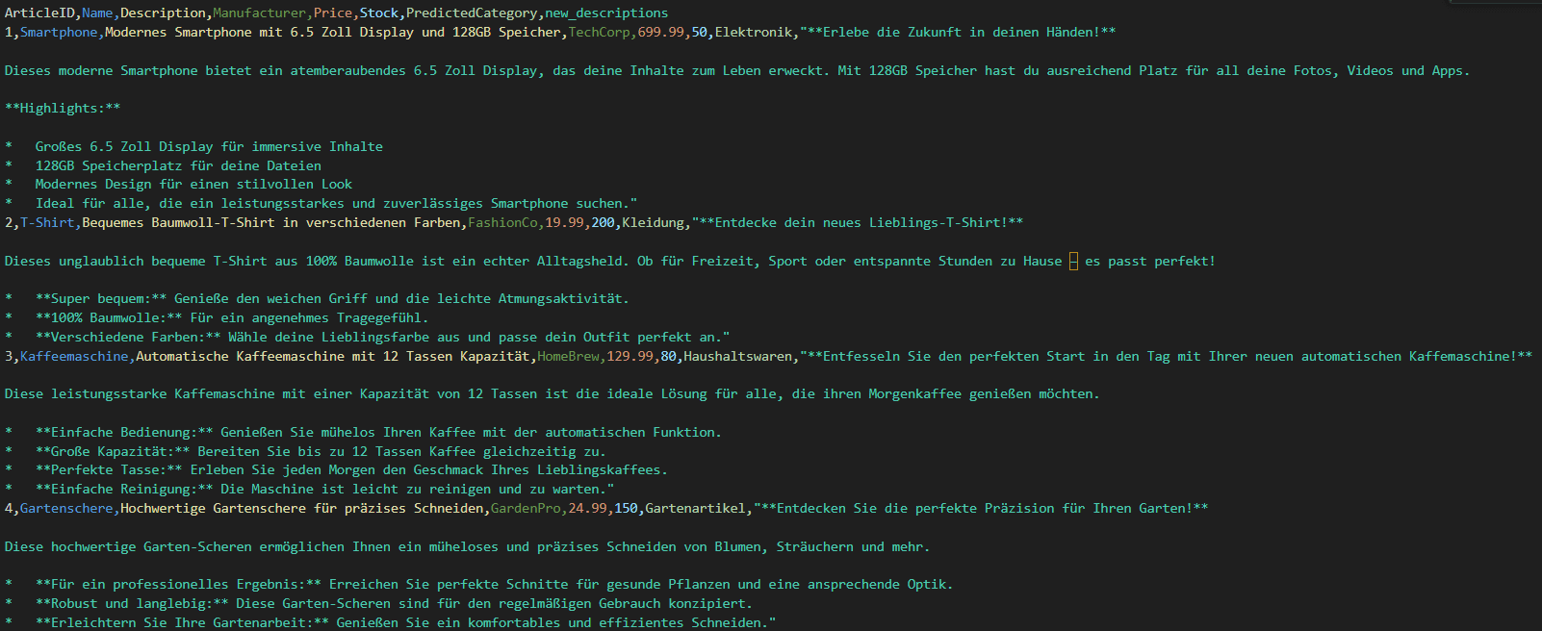Click the line starting 'Diese hochwertige Garten-Scheren'
Image resolution: width=1542 pixels, height=631 pixels.
tap(467, 546)
